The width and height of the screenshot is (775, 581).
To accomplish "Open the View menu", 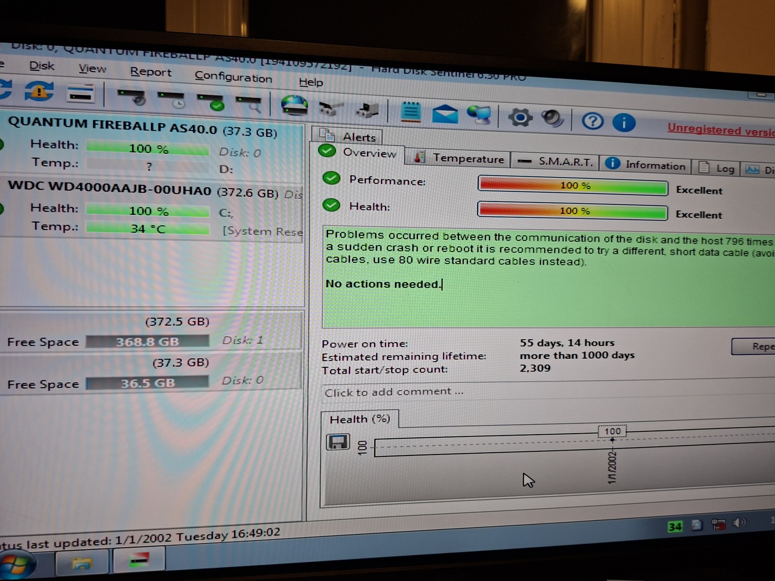I will [x=92, y=69].
